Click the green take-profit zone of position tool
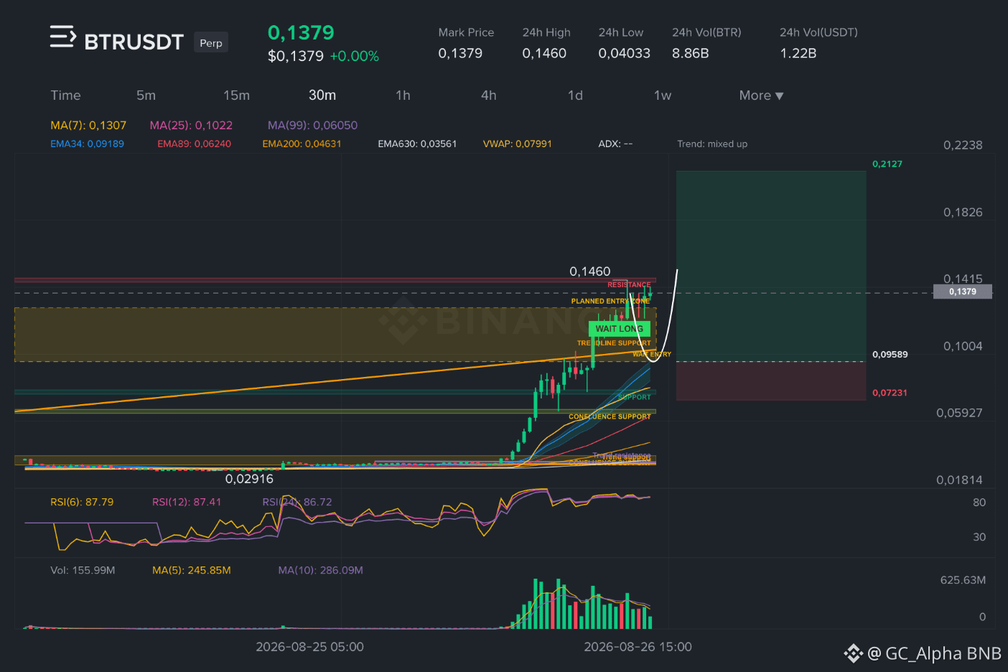 pos(771,266)
